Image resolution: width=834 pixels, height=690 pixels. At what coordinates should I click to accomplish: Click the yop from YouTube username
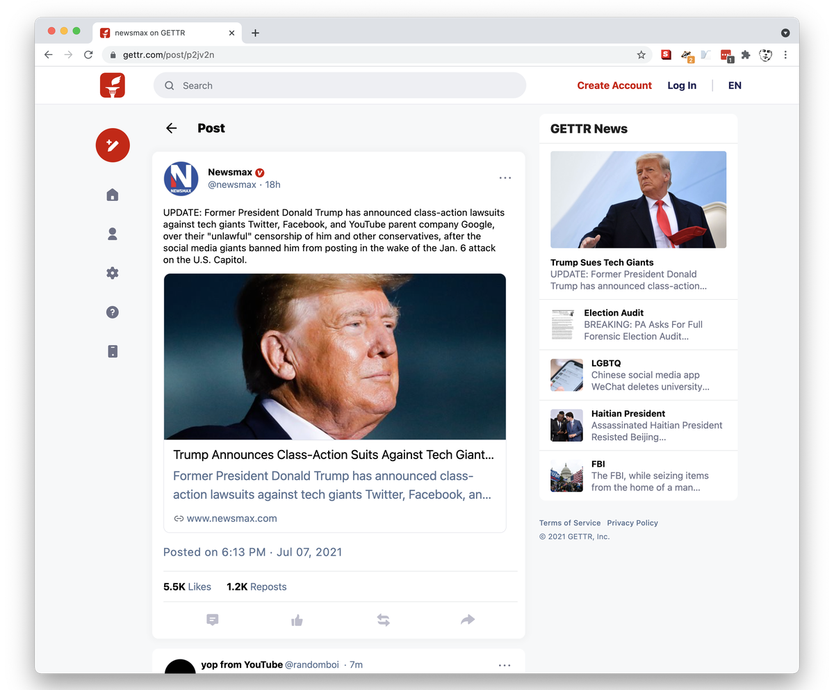(242, 664)
